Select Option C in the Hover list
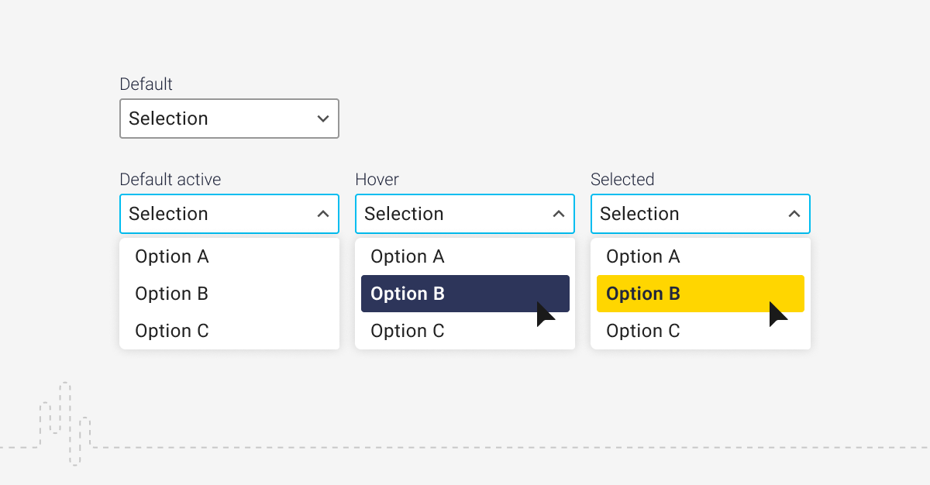This screenshot has width=930, height=485. (408, 331)
